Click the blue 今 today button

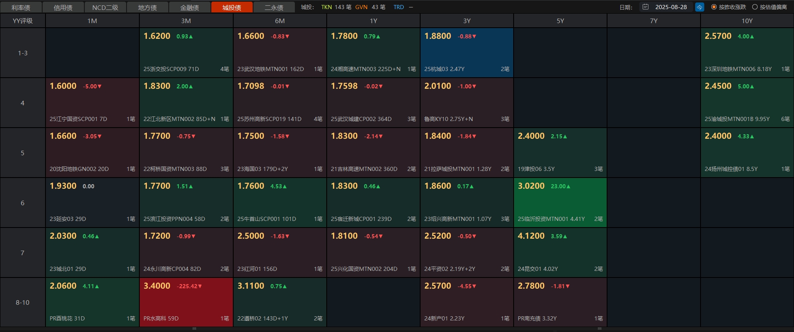[700, 7]
